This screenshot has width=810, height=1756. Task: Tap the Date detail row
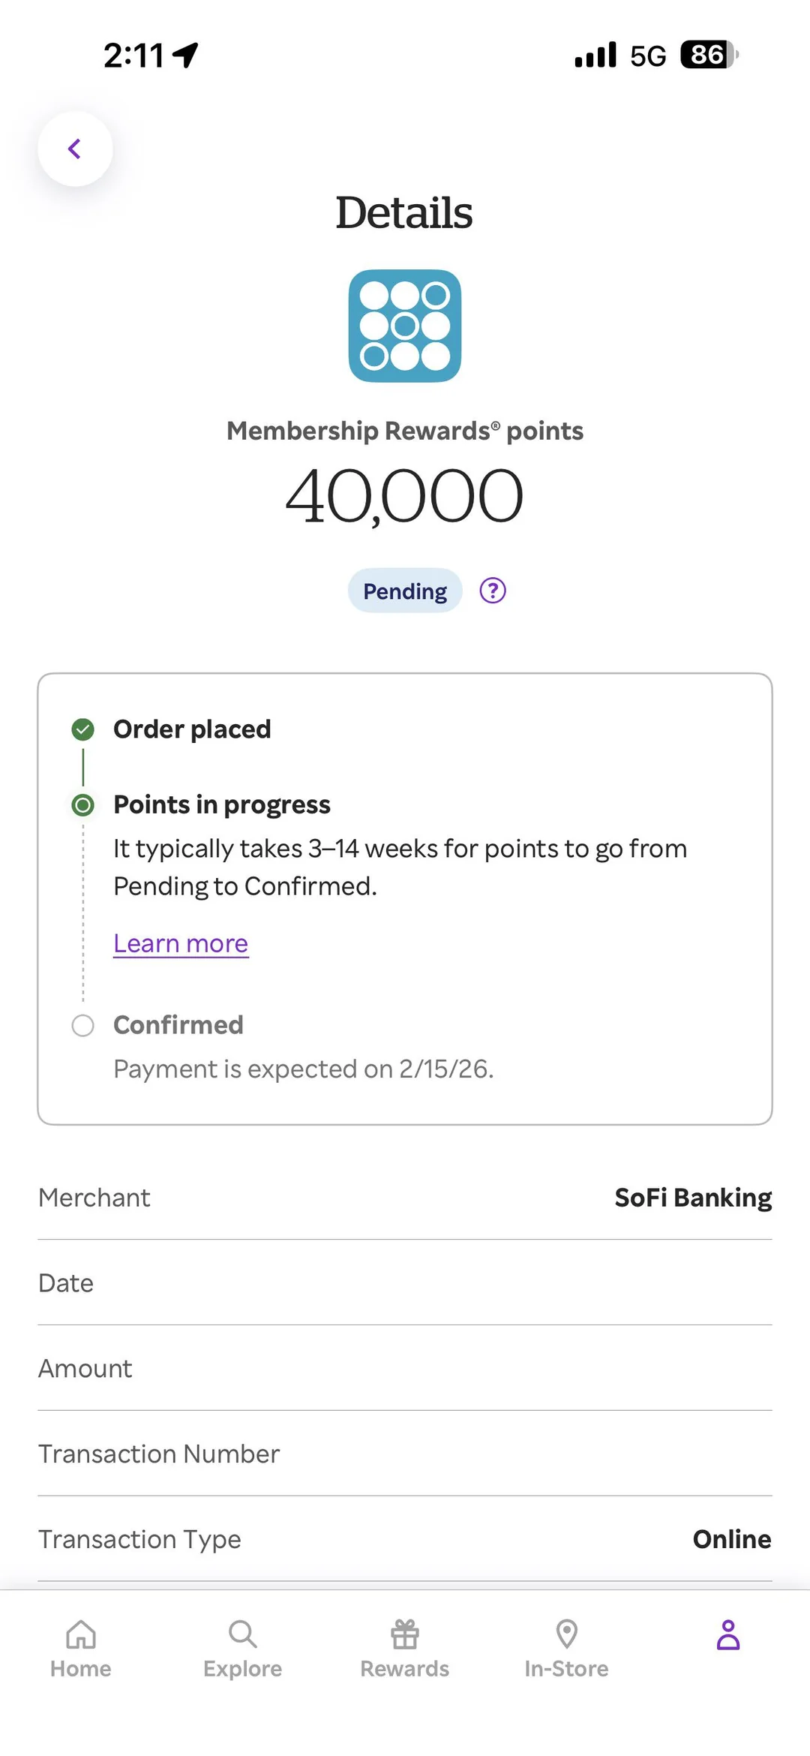tap(404, 1283)
